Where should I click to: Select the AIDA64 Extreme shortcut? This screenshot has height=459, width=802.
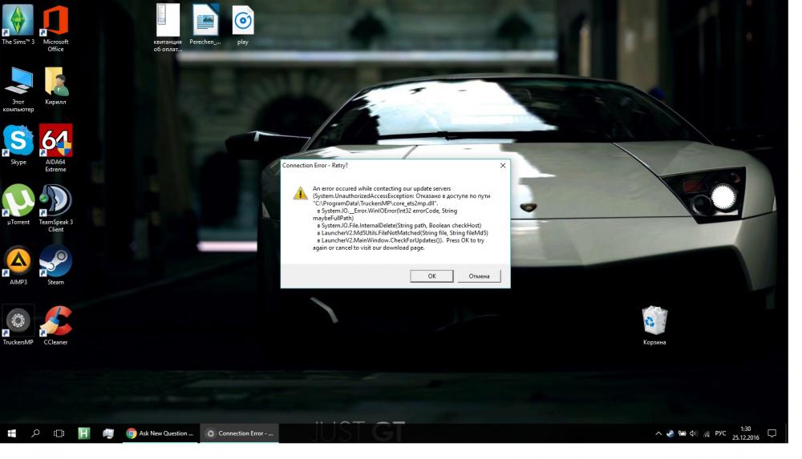pos(55,141)
